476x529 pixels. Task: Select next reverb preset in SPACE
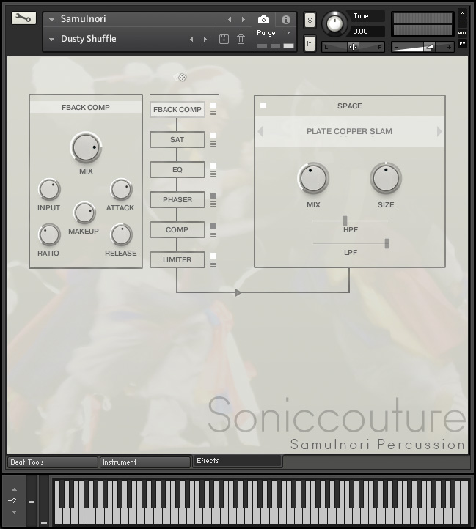tap(439, 131)
